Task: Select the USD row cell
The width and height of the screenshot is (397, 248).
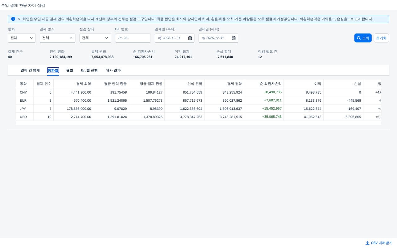Action: [25, 117]
